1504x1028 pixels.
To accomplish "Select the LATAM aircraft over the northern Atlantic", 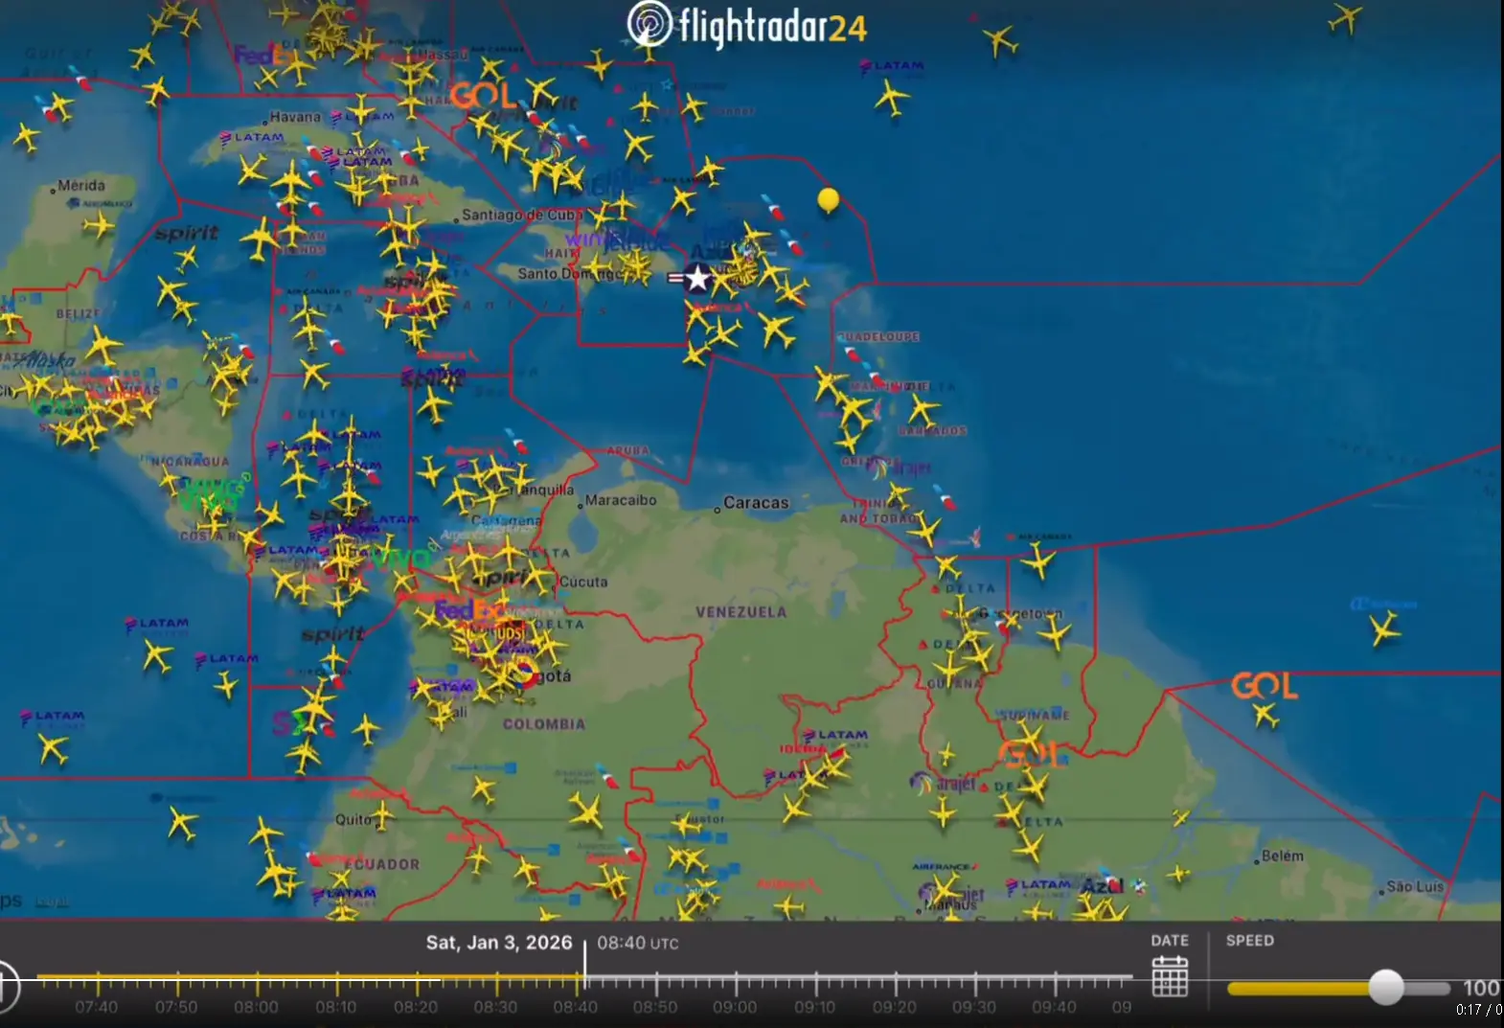I will point(891,98).
